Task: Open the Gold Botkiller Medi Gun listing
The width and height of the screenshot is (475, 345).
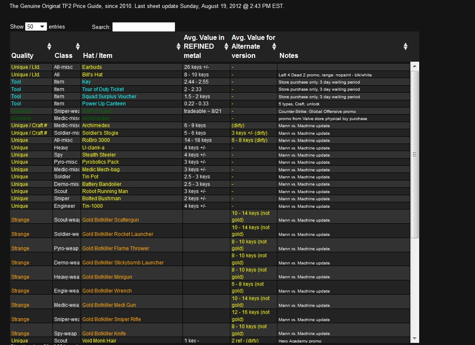Action: coord(109,305)
